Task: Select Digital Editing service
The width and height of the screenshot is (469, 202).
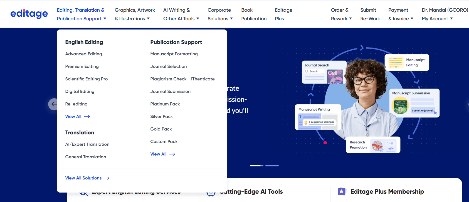Action: [x=80, y=92]
